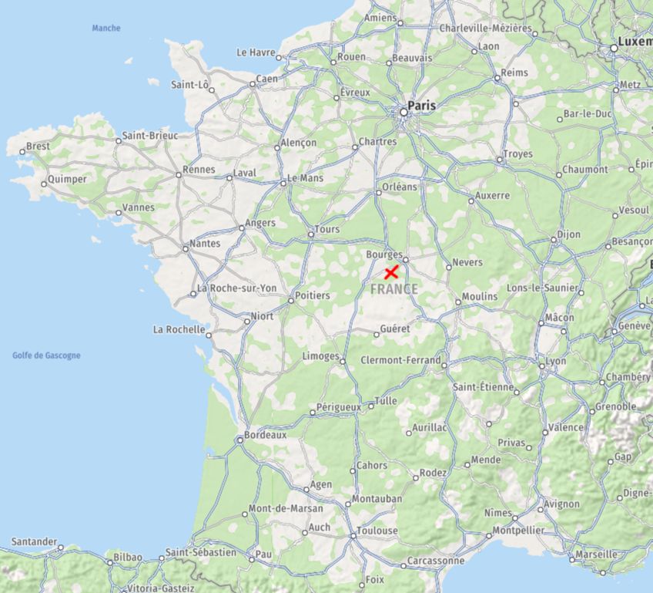Click the Montpellier city label

click(518, 531)
